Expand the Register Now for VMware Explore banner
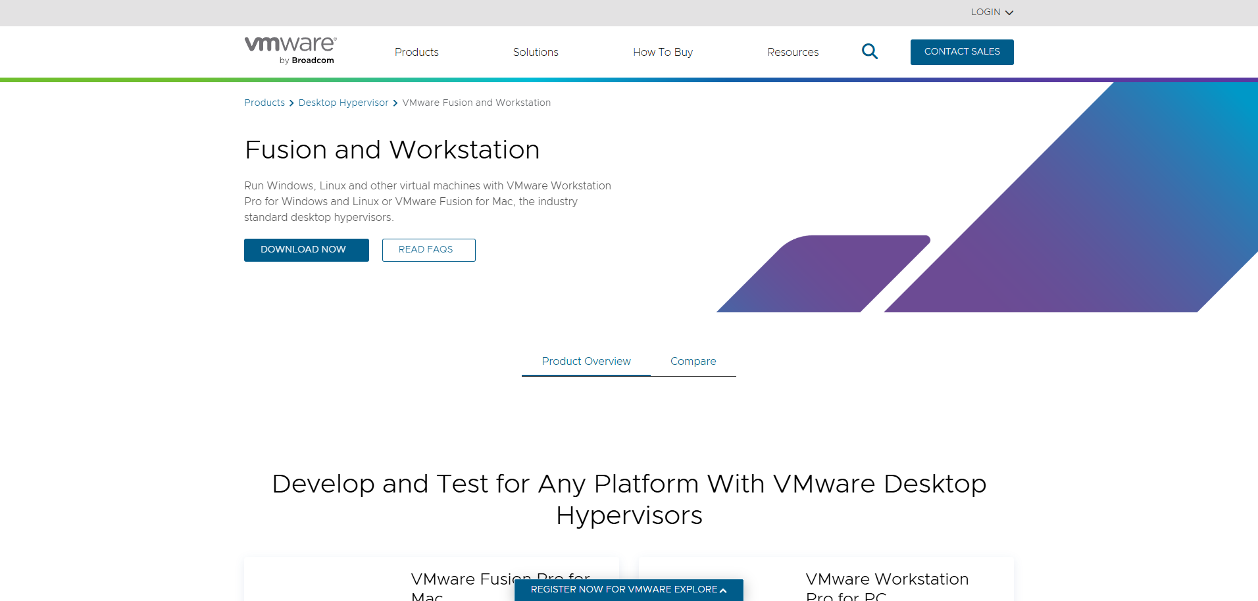 tap(629, 590)
